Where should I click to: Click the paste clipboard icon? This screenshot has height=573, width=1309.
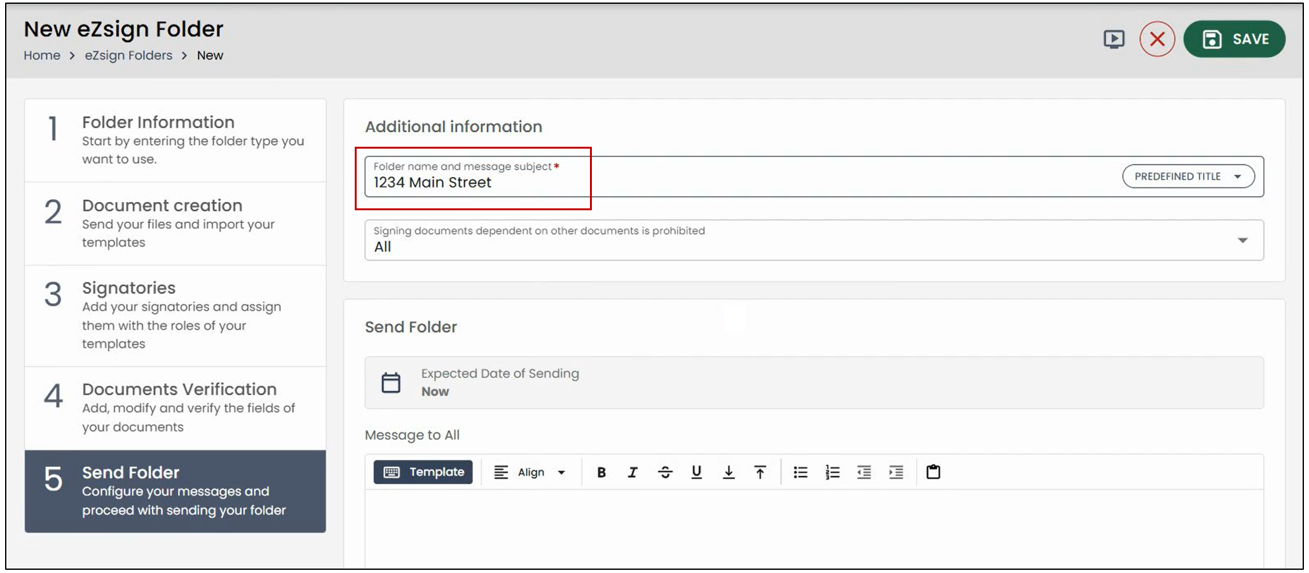[933, 472]
